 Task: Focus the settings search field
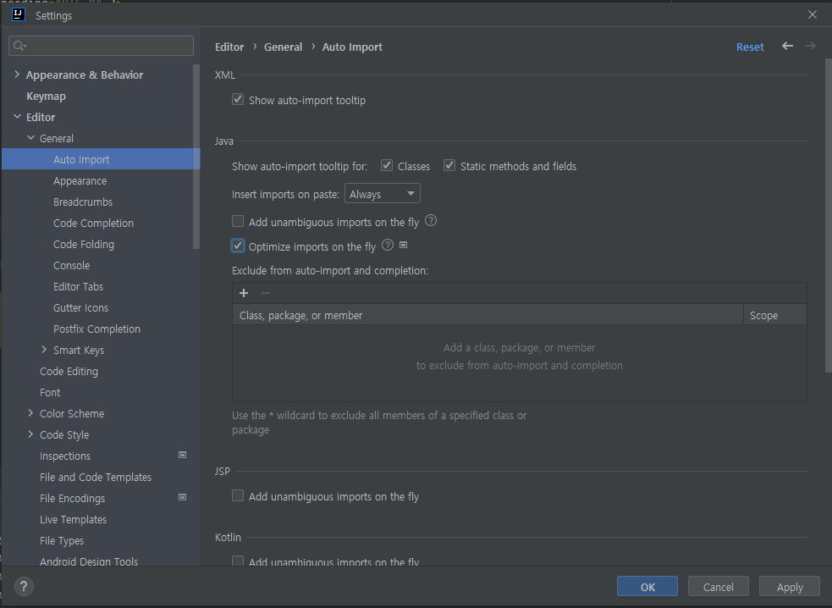101,46
